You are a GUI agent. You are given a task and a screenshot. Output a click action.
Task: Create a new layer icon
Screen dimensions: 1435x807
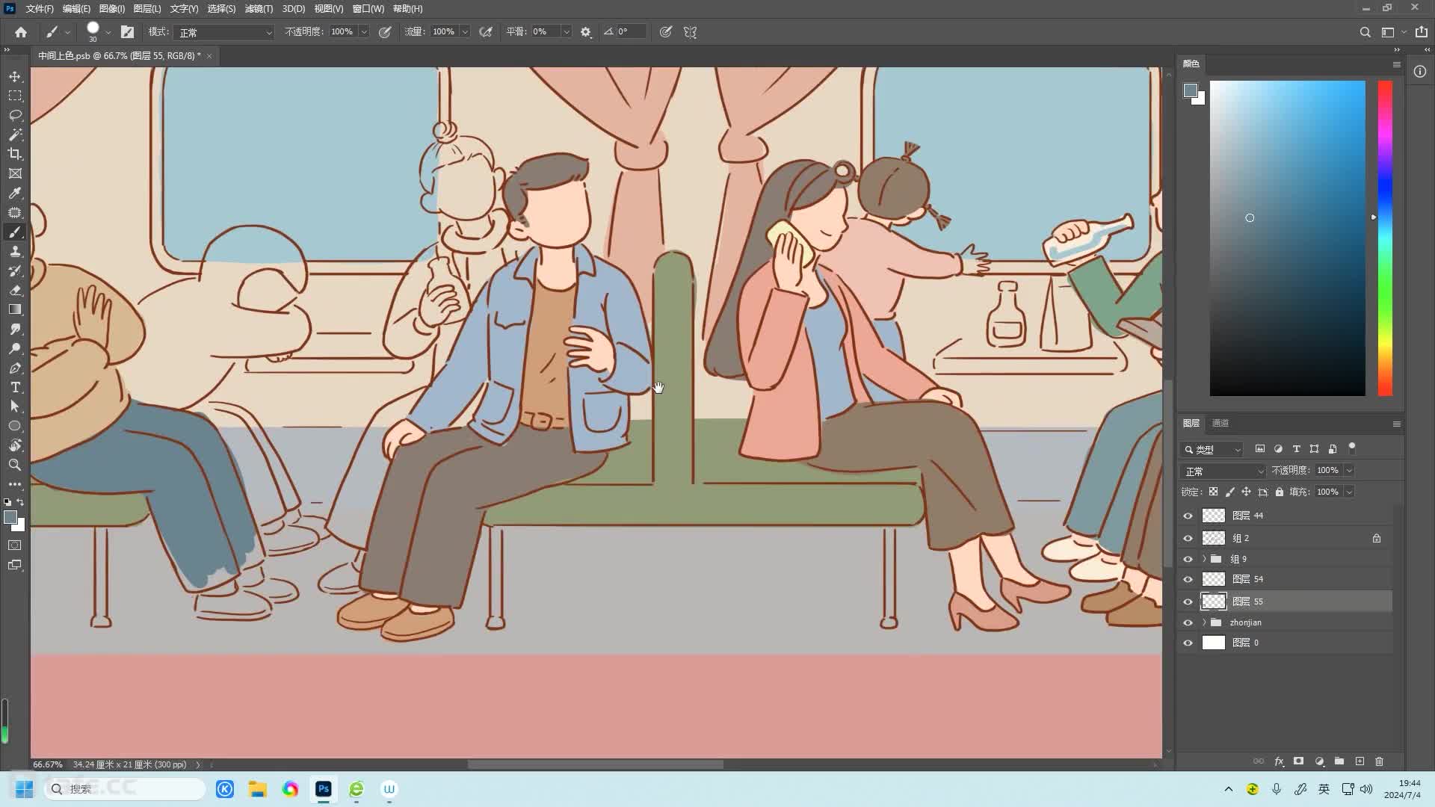[1360, 761]
